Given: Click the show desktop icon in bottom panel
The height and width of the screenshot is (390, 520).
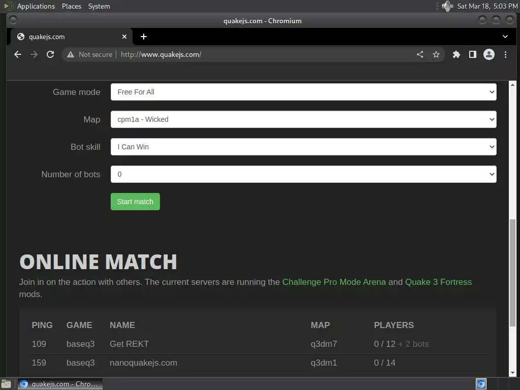Looking at the screenshot, I should pos(6,384).
